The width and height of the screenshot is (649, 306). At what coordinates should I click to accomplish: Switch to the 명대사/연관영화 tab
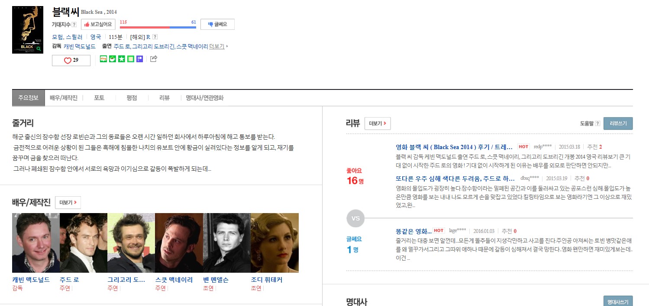coord(205,98)
